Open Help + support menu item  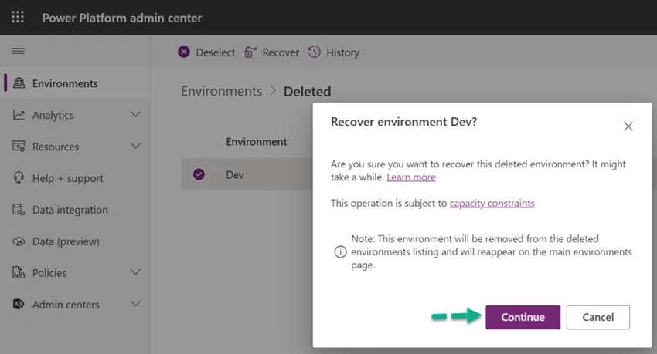(76, 177)
